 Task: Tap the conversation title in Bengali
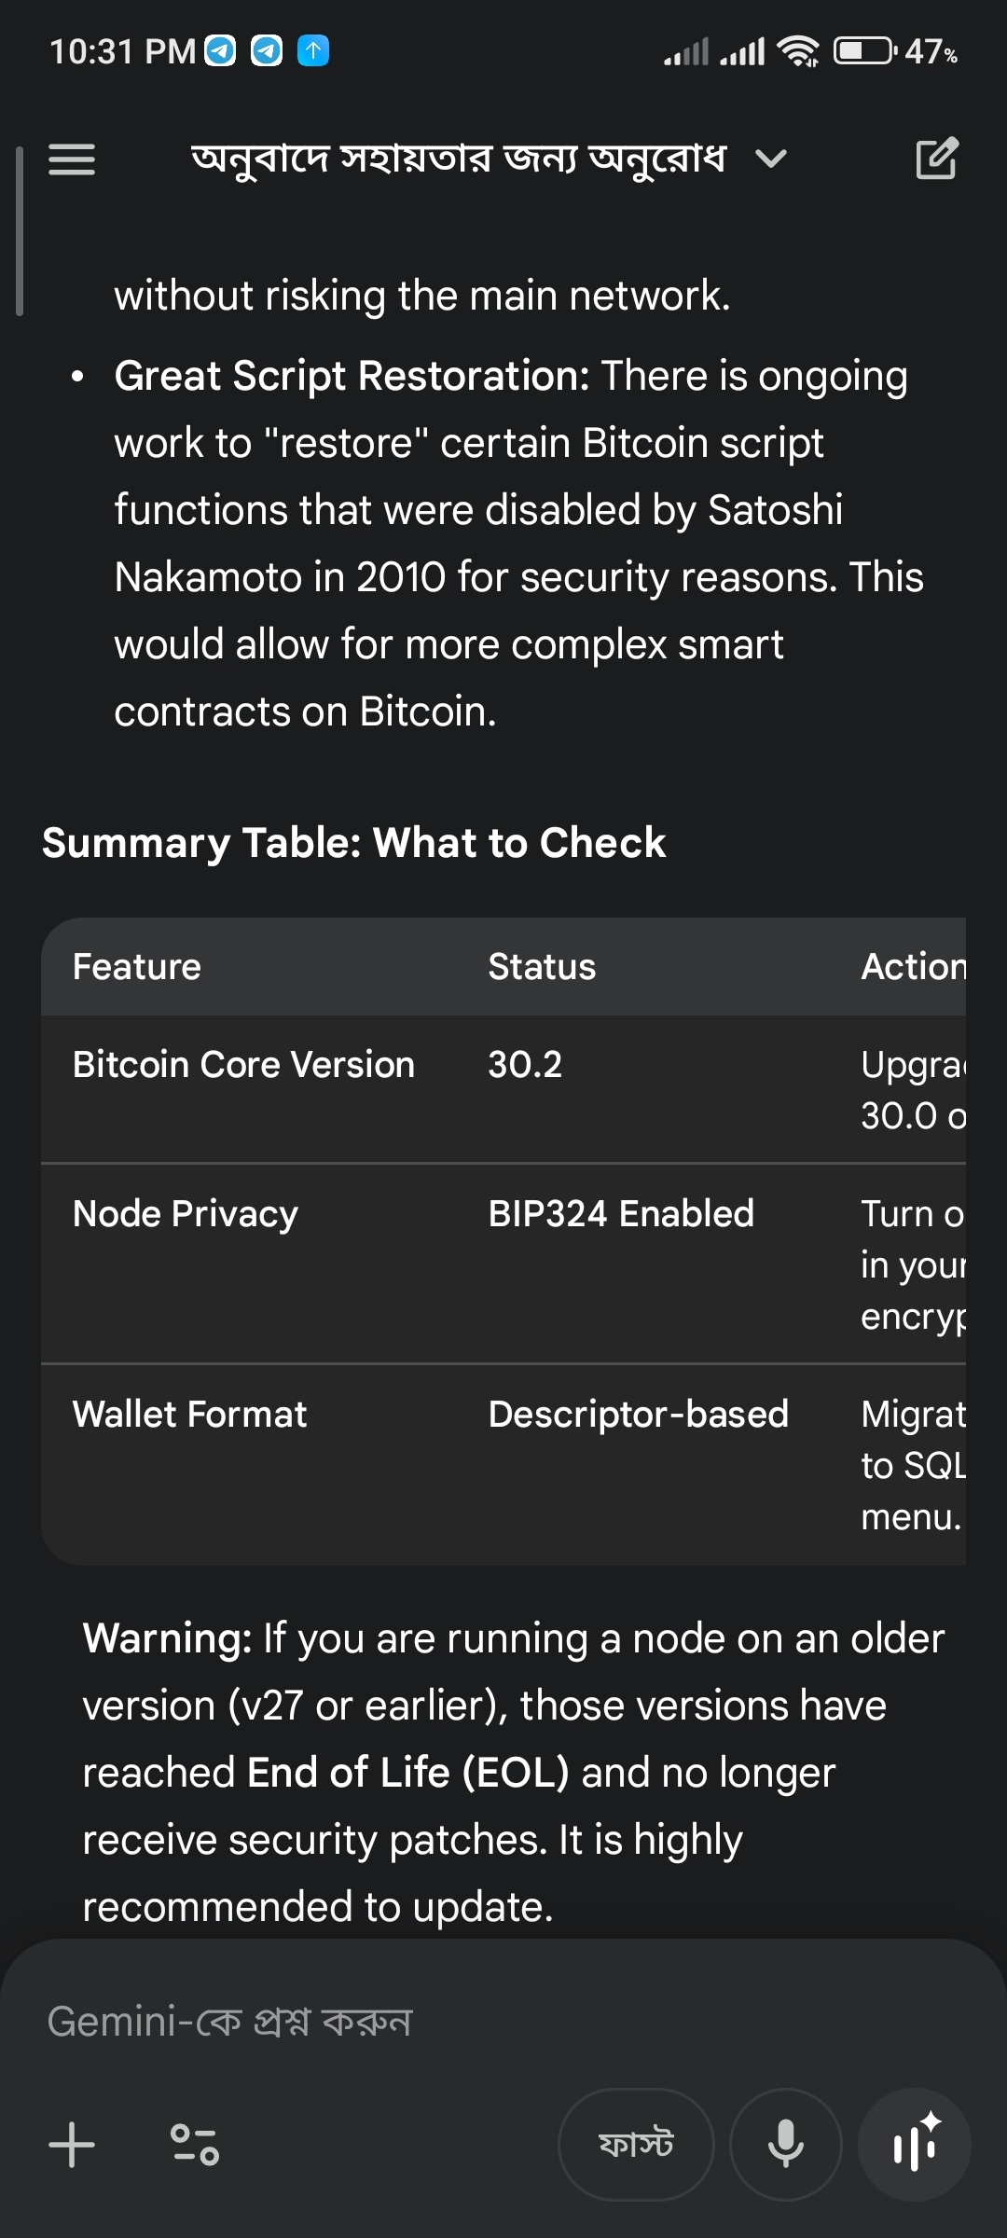(x=458, y=159)
